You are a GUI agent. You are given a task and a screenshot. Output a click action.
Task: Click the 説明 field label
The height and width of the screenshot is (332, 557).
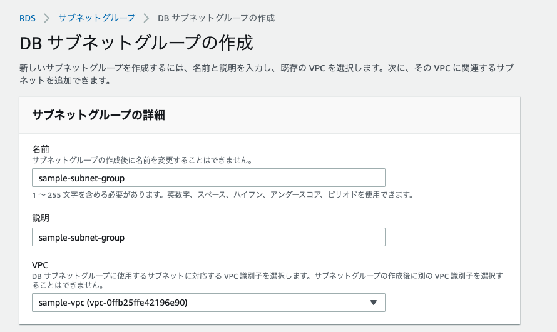coord(41,218)
